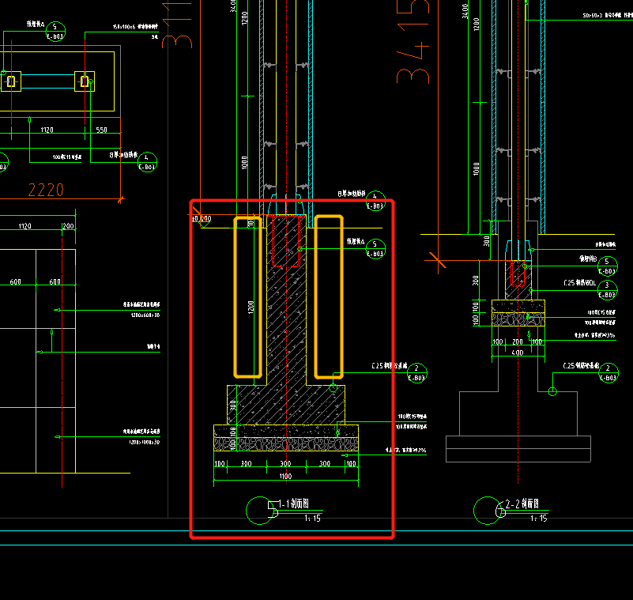Select the 5 E-B03 bubble in the plan view

click(55, 32)
